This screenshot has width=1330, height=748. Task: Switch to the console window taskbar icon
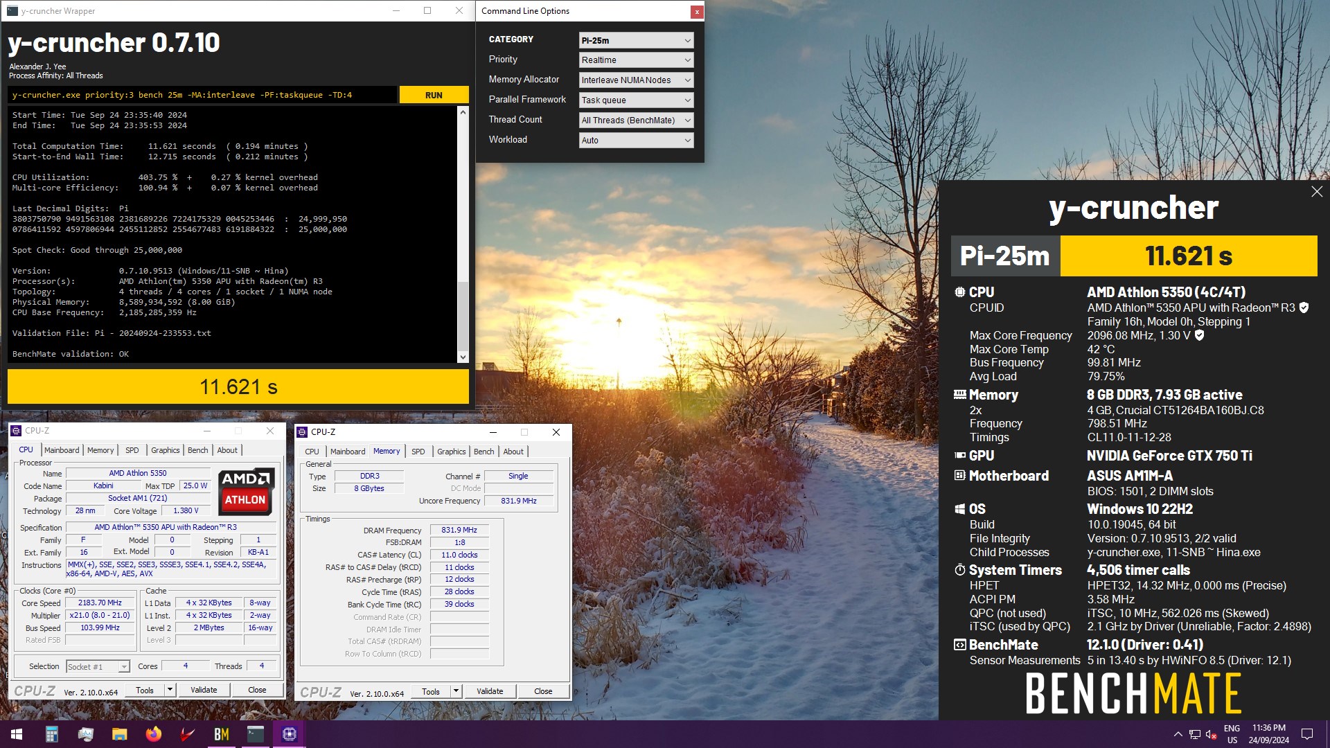pos(256,734)
